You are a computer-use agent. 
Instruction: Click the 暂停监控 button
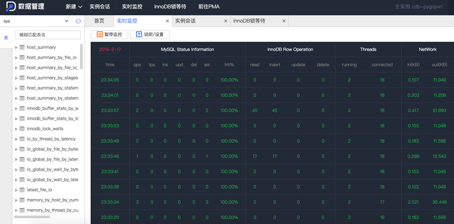tap(109, 35)
